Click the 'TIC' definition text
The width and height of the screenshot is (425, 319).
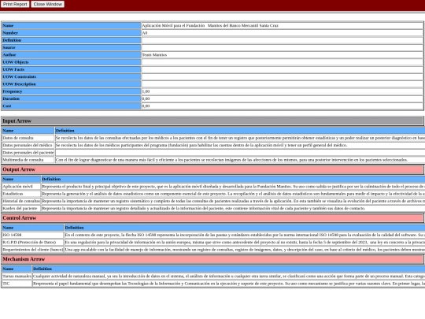(229, 284)
